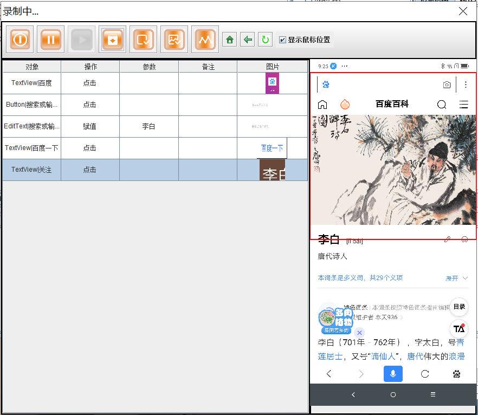Image resolution: width=478 pixels, height=415 pixels.
Task: Toggle the 显示鼠标位置 checkbox
Action: coord(282,40)
